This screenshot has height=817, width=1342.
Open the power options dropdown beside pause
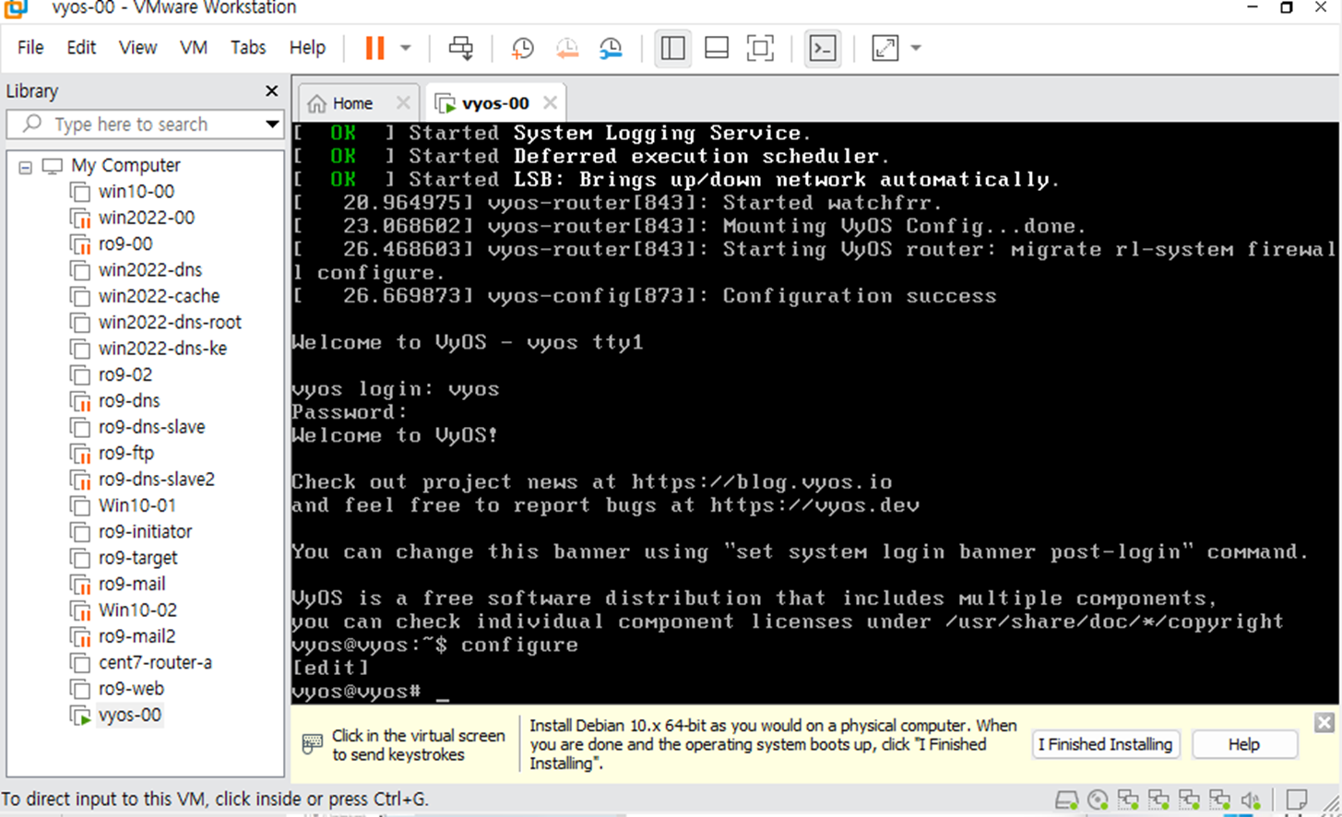[x=405, y=48]
